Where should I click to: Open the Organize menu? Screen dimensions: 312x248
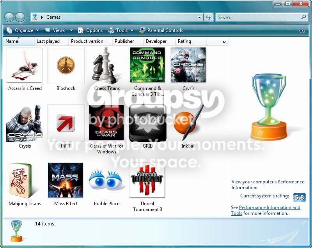[23, 30]
